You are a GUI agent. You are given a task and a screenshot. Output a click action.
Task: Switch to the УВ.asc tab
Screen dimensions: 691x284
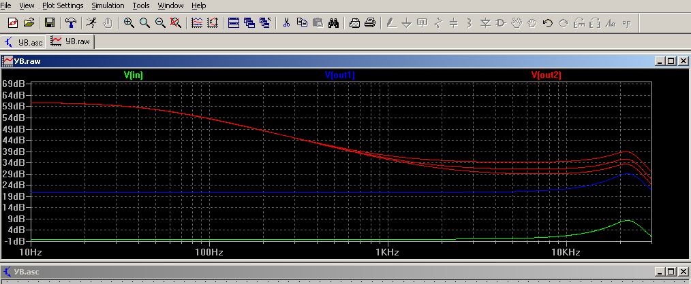25,42
